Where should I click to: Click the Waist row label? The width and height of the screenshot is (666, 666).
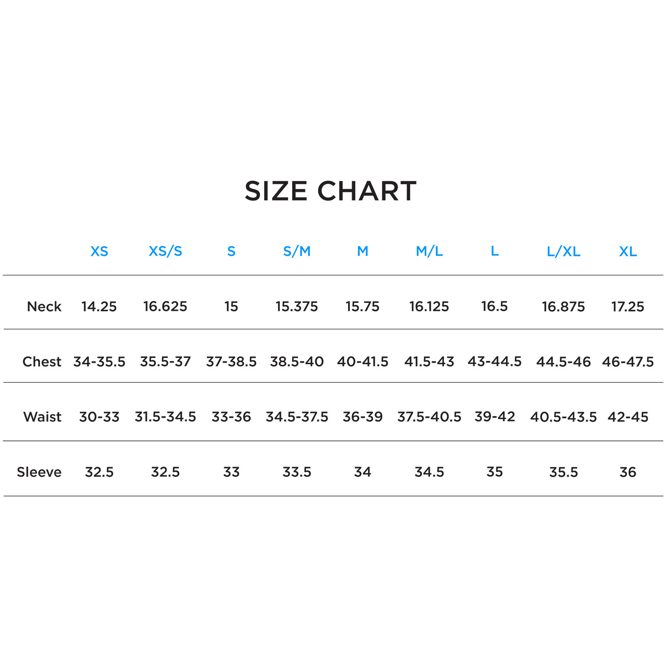42,416
